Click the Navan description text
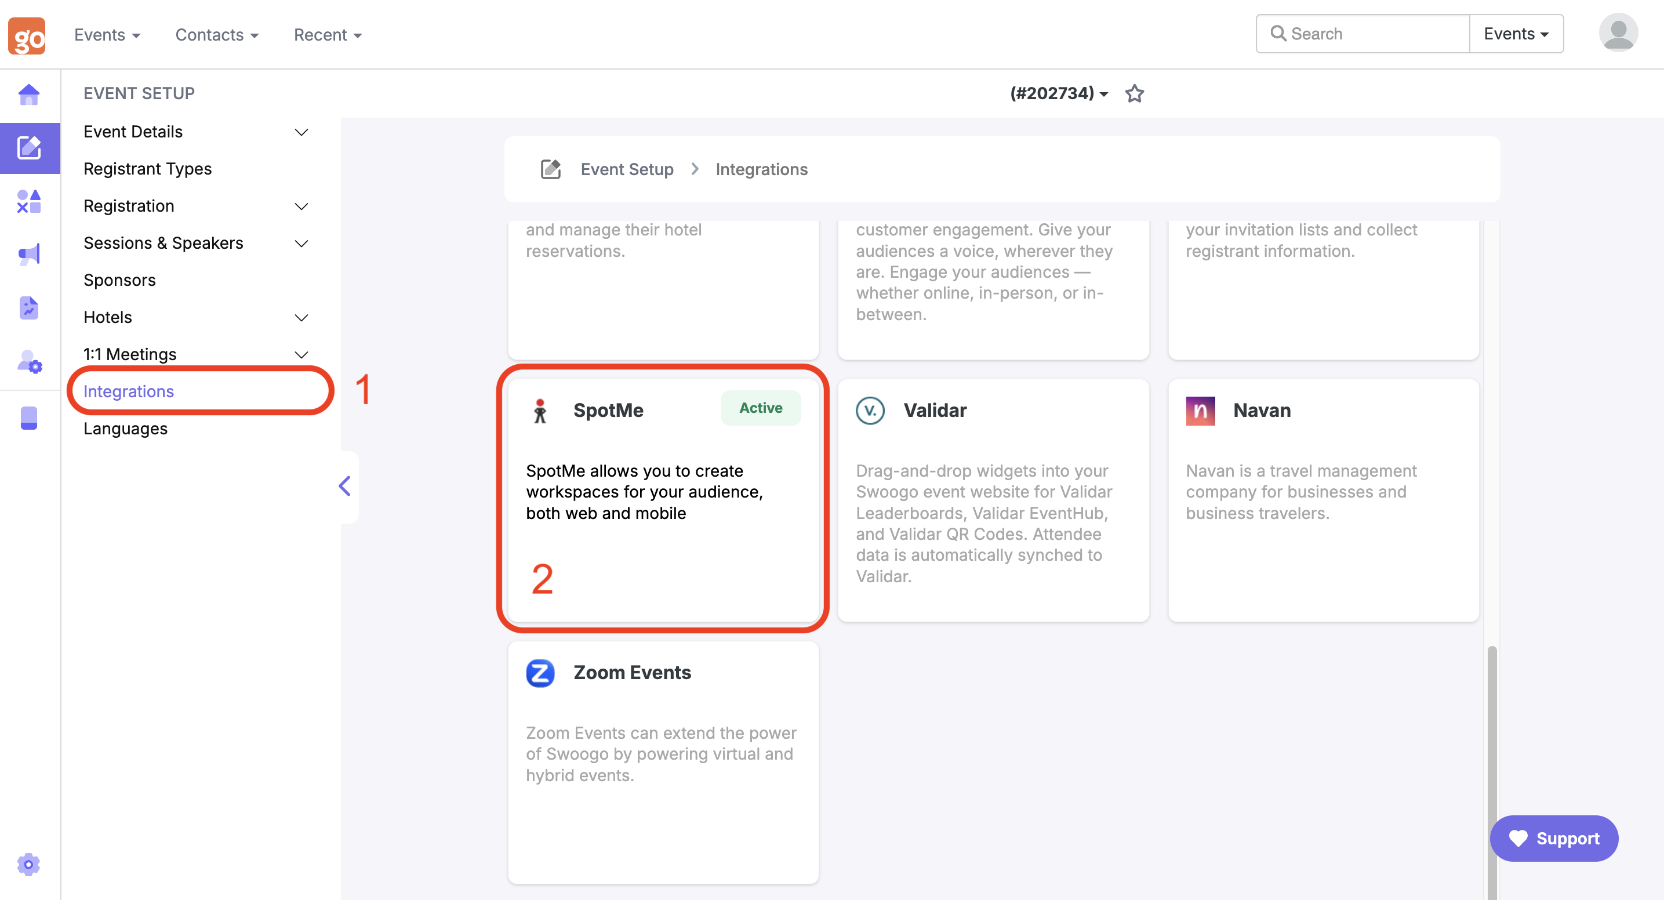Image resolution: width=1664 pixels, height=900 pixels. click(x=1301, y=492)
